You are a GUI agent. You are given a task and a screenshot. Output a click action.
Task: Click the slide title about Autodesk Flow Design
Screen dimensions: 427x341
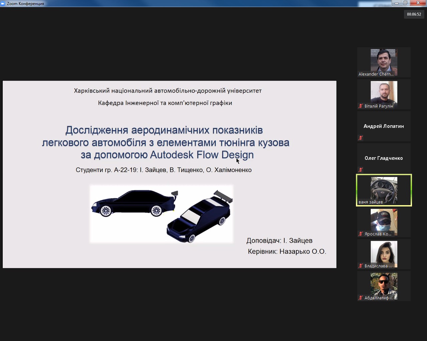pos(166,143)
